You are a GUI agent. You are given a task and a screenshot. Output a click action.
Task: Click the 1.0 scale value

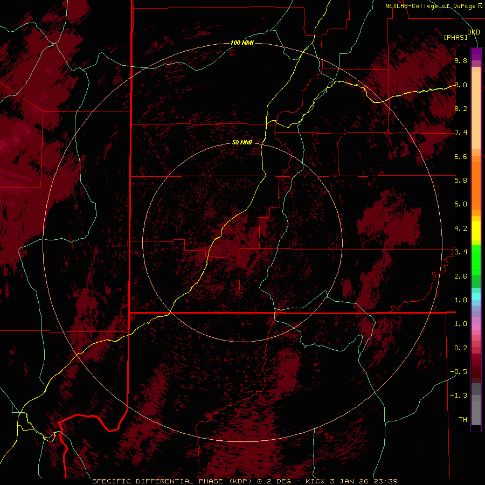point(461,324)
